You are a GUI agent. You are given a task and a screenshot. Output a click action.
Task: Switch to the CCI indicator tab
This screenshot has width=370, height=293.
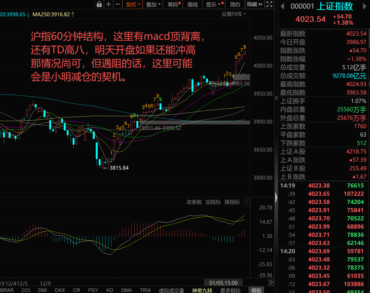[26, 290]
